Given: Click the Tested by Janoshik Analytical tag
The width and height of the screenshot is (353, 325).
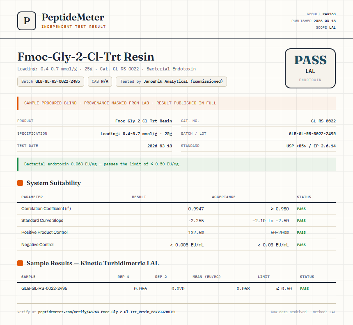Looking at the screenshot, I should (171, 81).
